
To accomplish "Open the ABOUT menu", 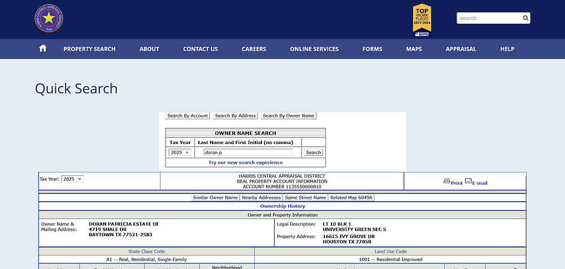I will point(149,49).
